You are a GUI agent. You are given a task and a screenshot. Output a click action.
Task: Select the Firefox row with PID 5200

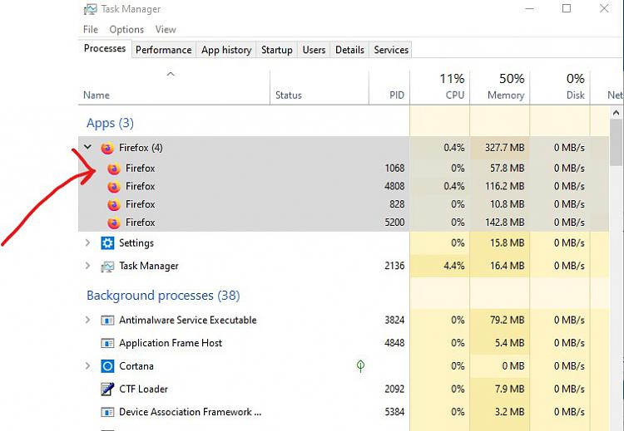coord(344,223)
